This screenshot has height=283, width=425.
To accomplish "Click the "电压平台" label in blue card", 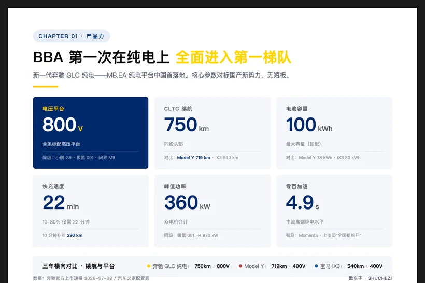I will click(x=53, y=109).
